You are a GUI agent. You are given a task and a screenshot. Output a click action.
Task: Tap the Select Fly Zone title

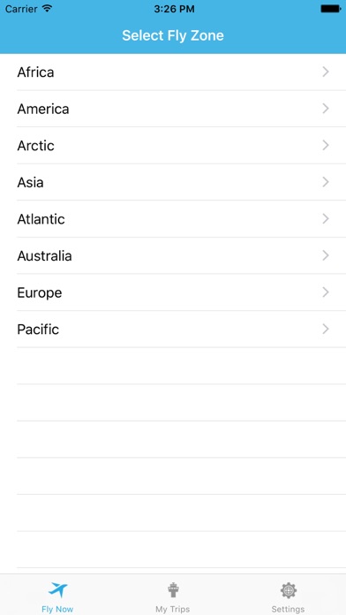pyautogui.click(x=173, y=35)
